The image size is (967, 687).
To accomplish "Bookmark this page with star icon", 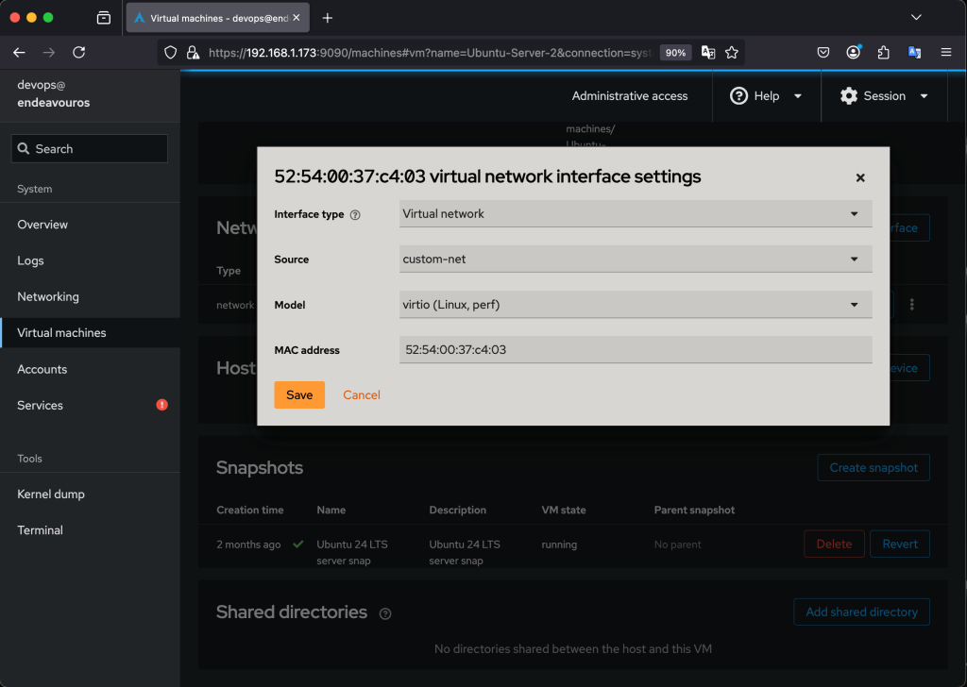I will [731, 53].
